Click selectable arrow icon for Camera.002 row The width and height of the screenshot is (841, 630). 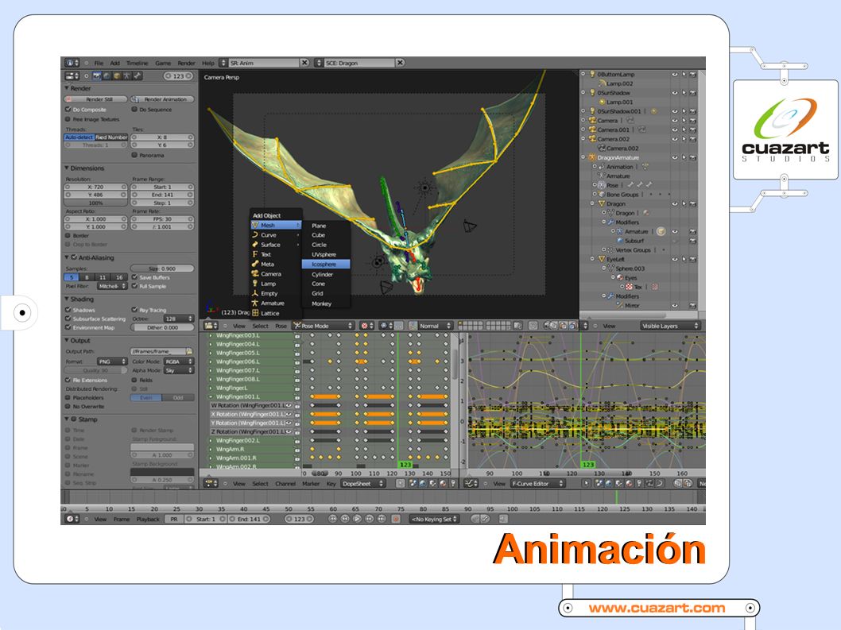pyautogui.click(x=684, y=139)
